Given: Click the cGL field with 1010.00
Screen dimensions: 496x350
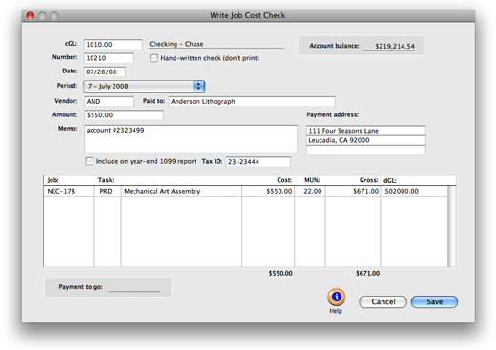Looking at the screenshot, I should (x=113, y=45).
